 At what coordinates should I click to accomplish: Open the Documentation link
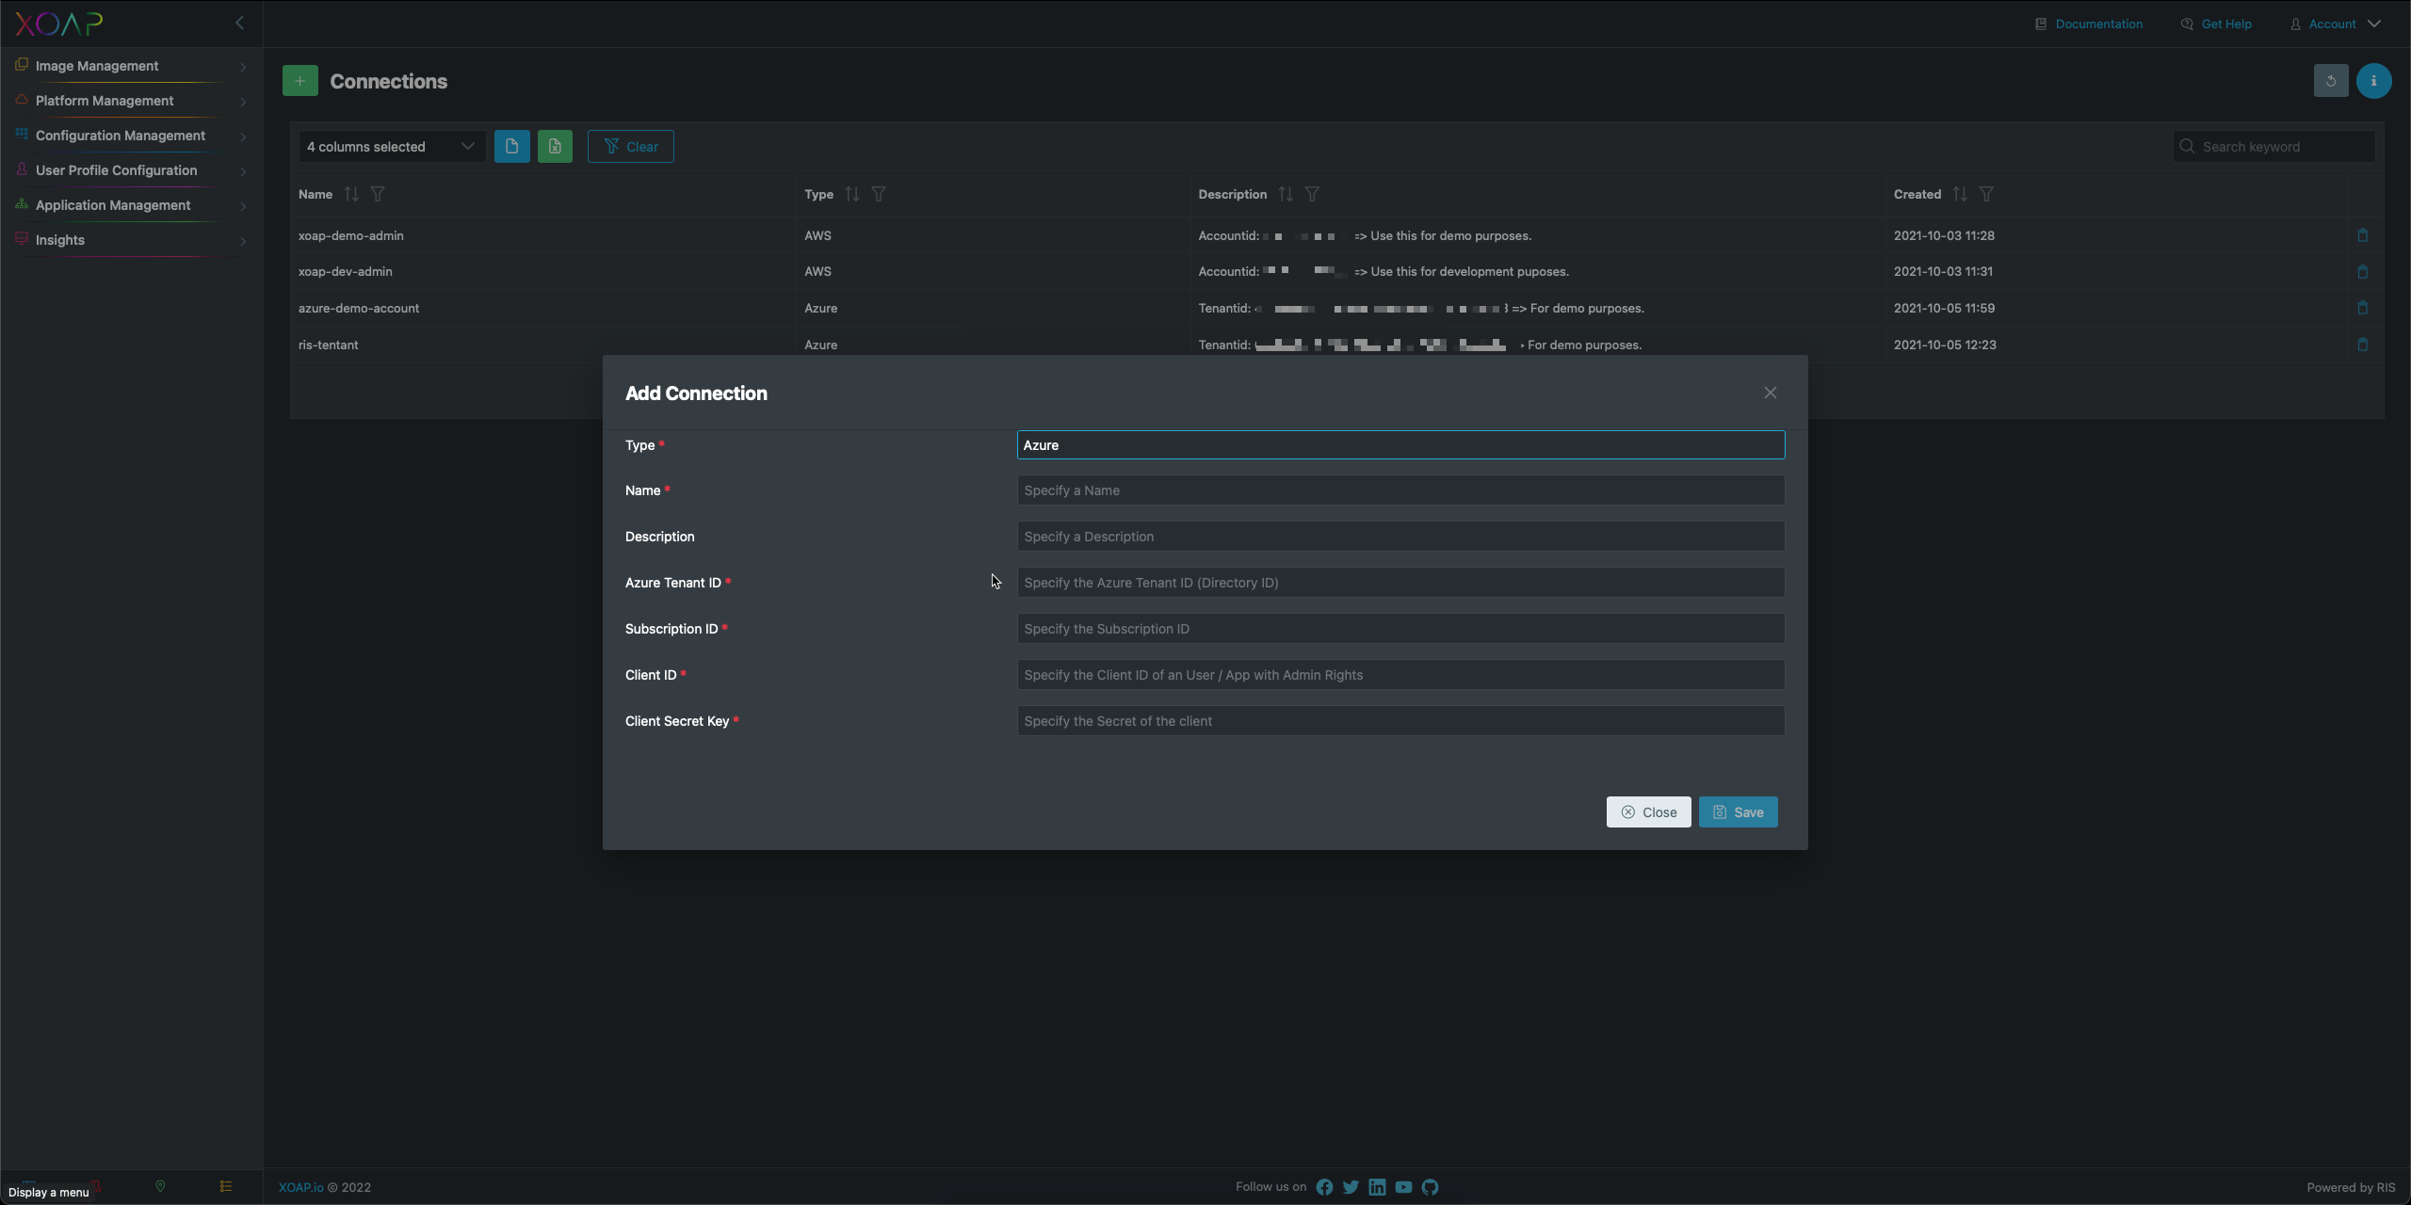pyautogui.click(x=2089, y=24)
